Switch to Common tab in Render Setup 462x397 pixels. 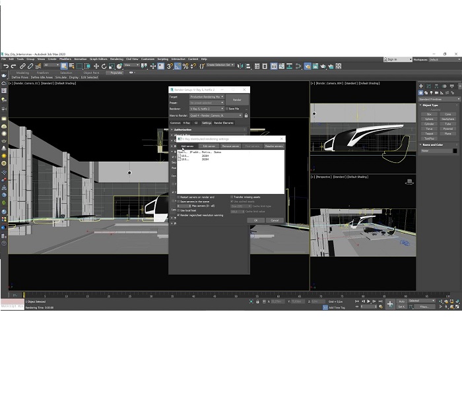click(176, 123)
